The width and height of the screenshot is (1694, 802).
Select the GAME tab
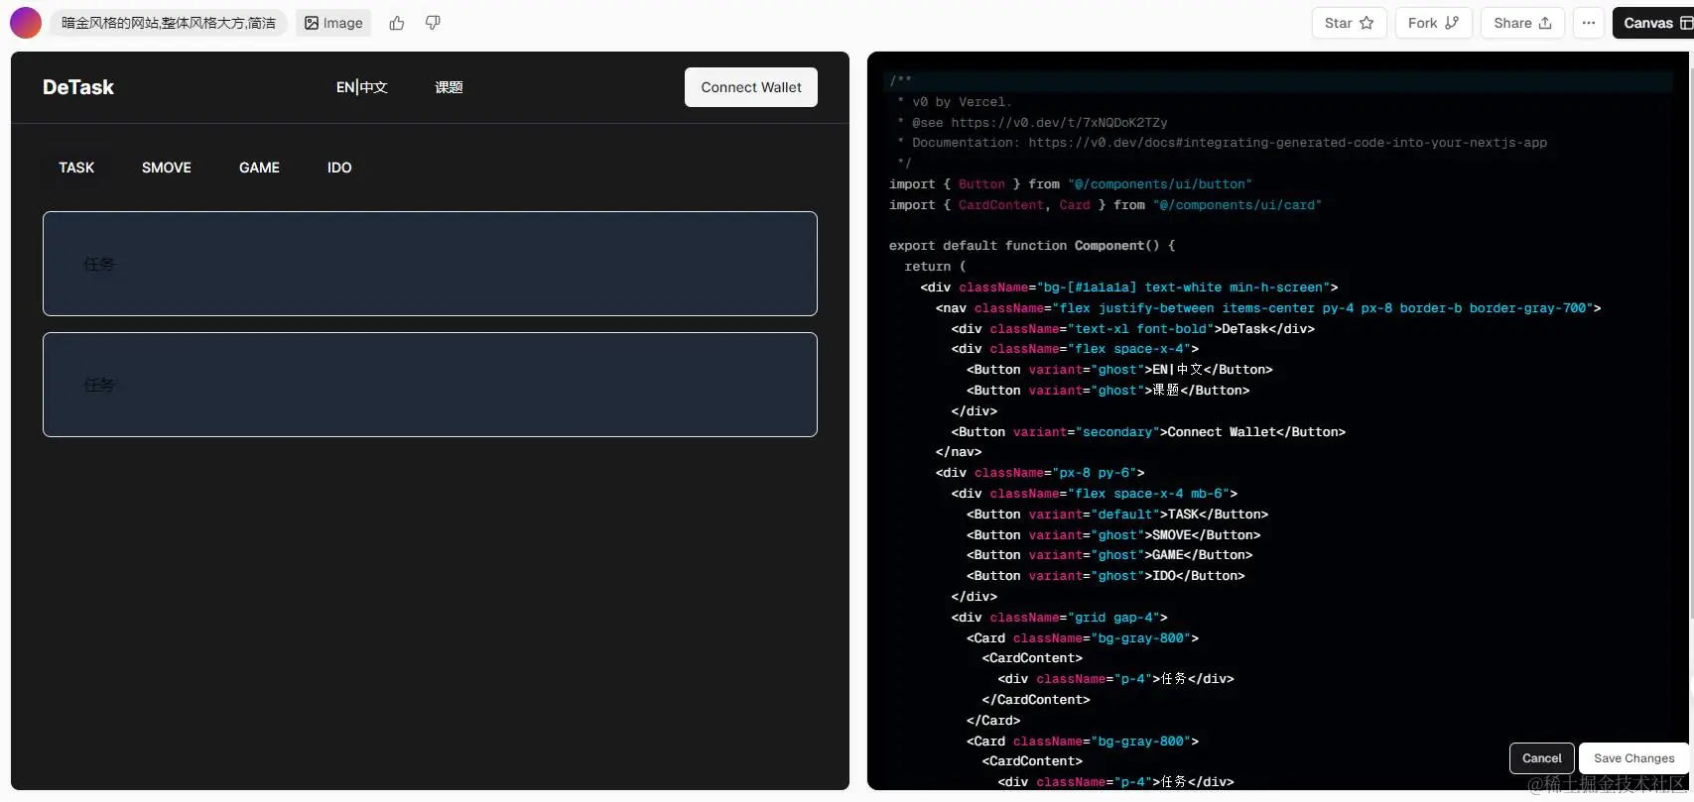[259, 168]
